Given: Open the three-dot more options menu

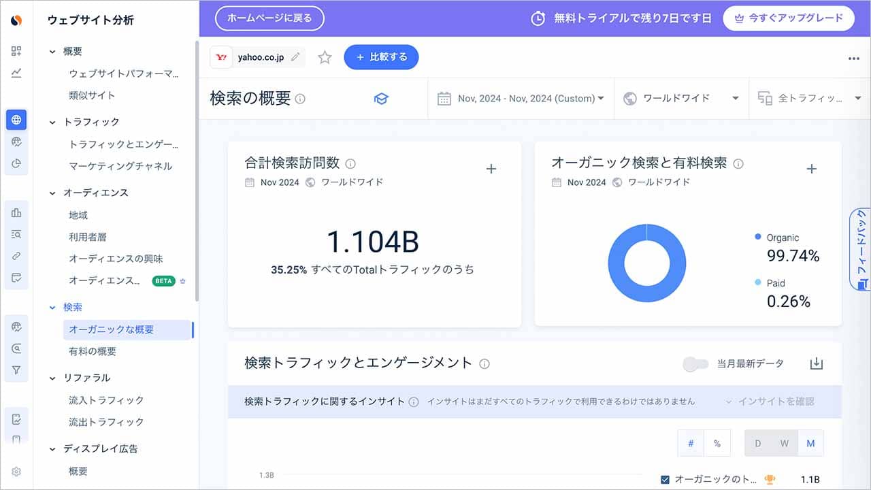Looking at the screenshot, I should [853, 59].
